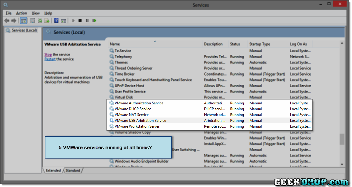Screen dimensions: 352x187
Task: Click Remote acc... description of VMware Workstation Server
Action: pyautogui.click(x=215, y=126)
